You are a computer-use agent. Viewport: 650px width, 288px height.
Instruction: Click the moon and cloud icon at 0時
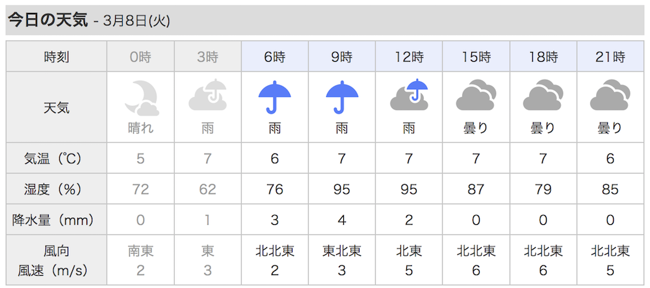pos(141,98)
